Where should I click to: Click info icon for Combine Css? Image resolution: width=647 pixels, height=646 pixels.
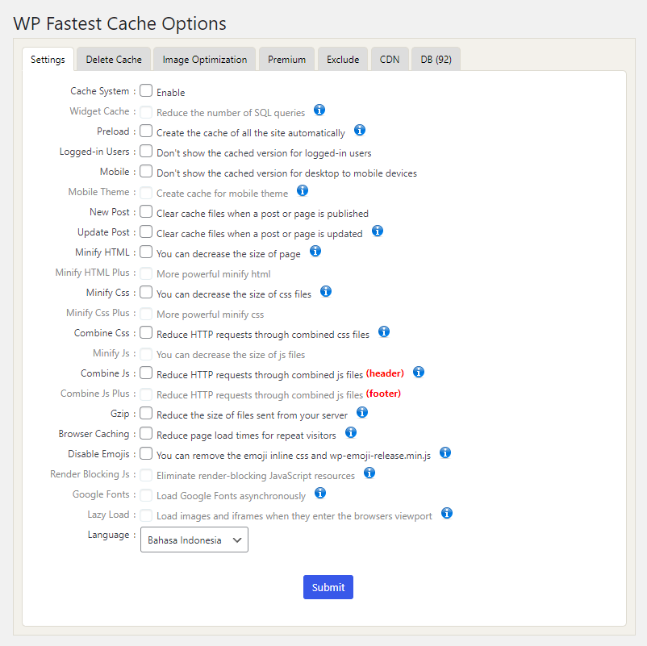click(384, 331)
